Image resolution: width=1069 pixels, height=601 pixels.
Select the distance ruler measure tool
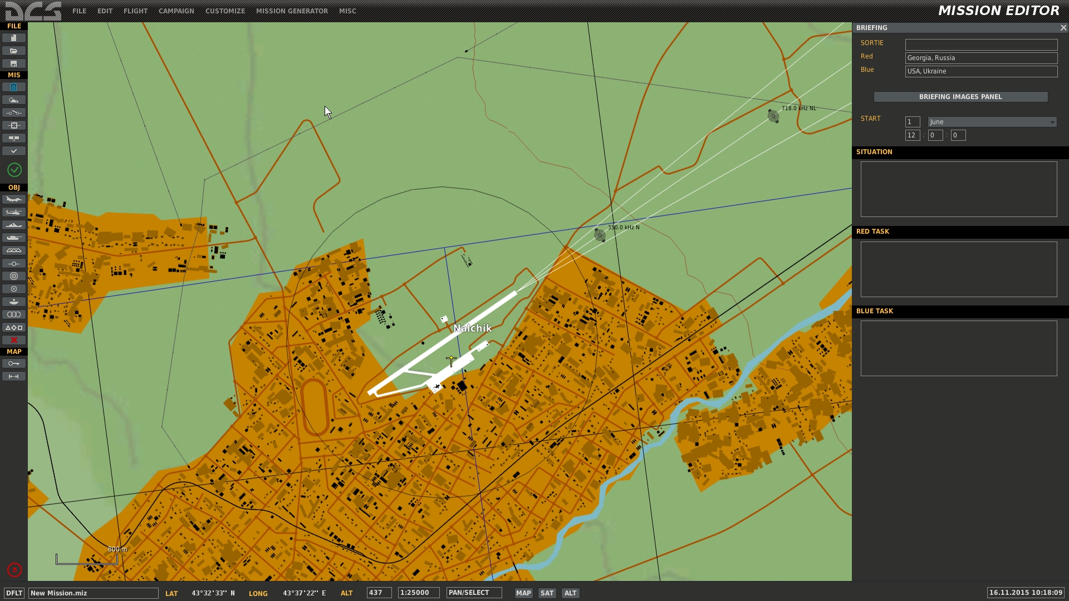[x=14, y=376]
